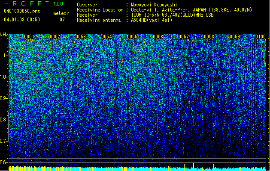
Task: Click the Ogata-vill. Akita-Pref. JAPAN location text
Action: point(191,10)
